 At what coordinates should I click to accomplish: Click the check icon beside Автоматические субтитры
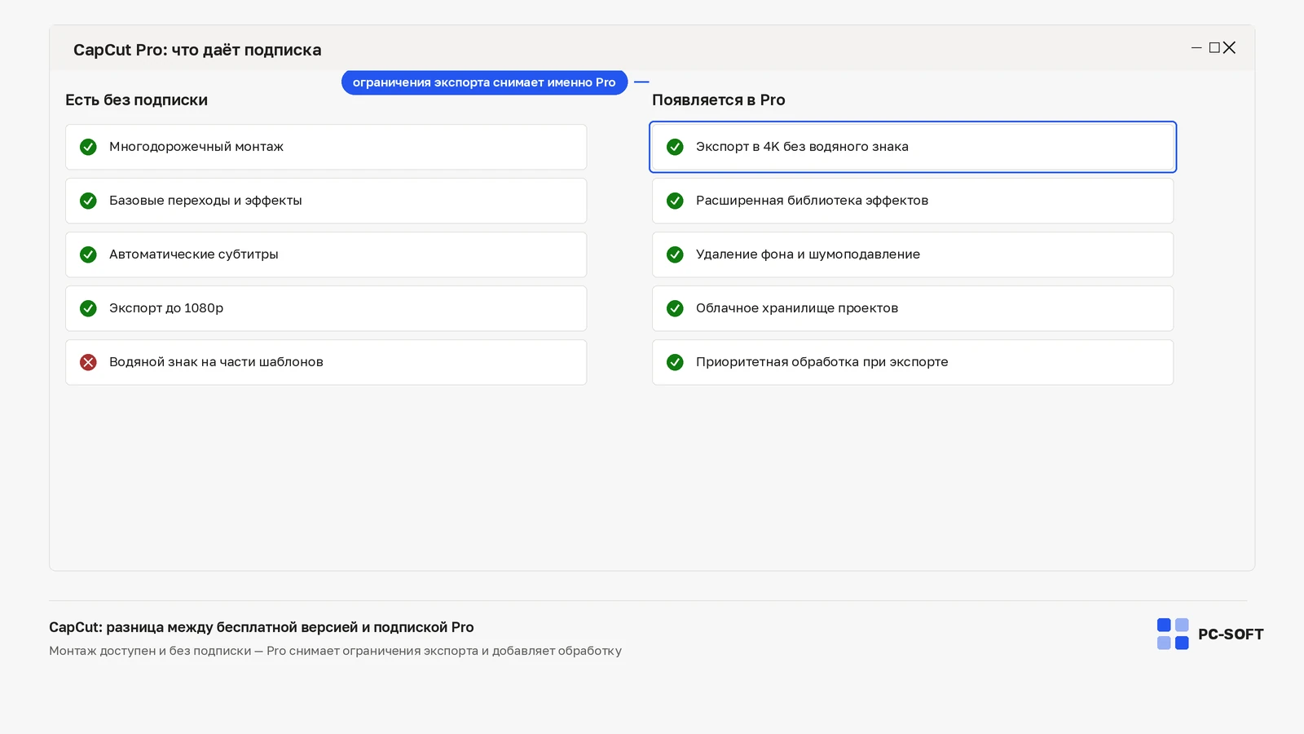click(88, 254)
